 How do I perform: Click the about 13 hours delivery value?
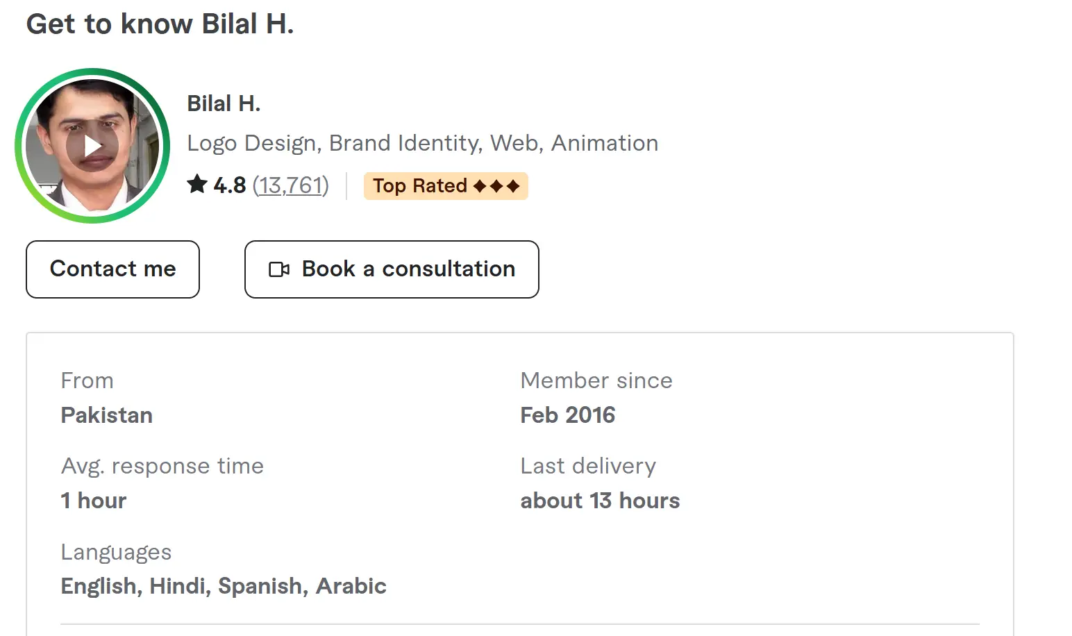[600, 501]
